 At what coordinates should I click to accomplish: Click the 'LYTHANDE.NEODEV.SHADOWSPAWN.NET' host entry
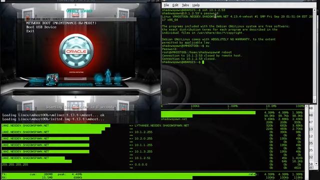pyautogui.click(x=162, y=125)
